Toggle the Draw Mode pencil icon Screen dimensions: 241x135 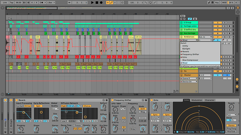[x=209, y=2]
